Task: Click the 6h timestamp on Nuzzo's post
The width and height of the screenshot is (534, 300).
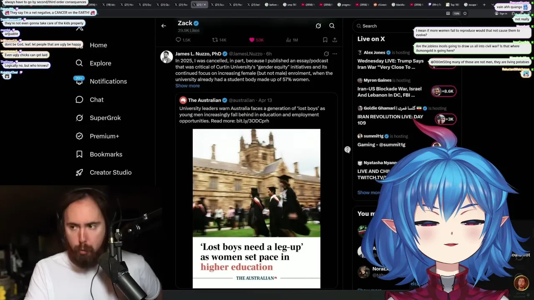Action: (x=269, y=54)
